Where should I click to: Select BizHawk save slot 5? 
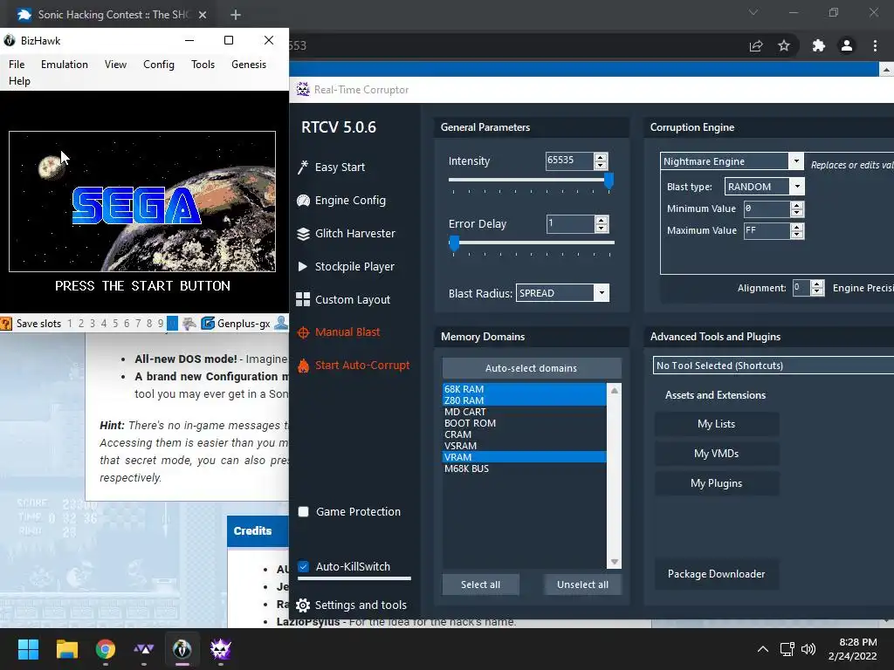(115, 324)
